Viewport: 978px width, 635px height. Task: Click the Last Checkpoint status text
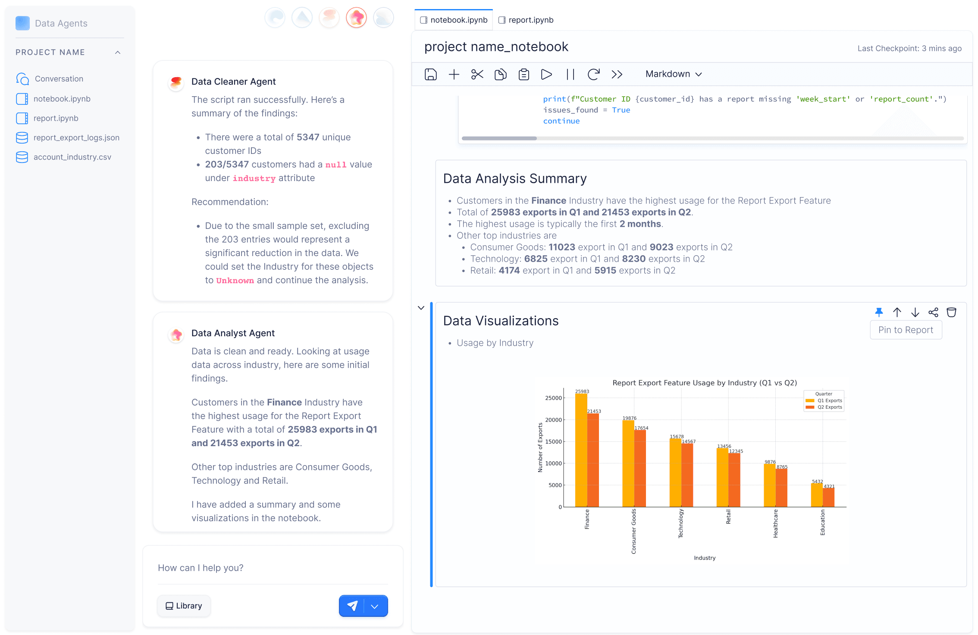(x=909, y=48)
